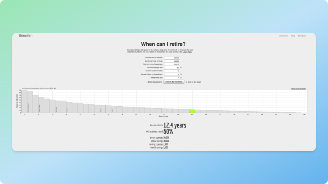Click the Savings rate axis label

163,116
